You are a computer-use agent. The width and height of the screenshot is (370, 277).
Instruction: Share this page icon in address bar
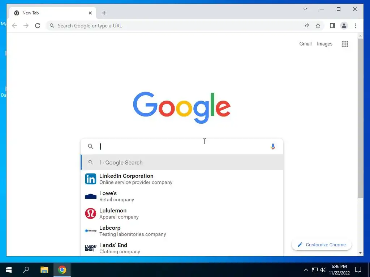tap(306, 26)
